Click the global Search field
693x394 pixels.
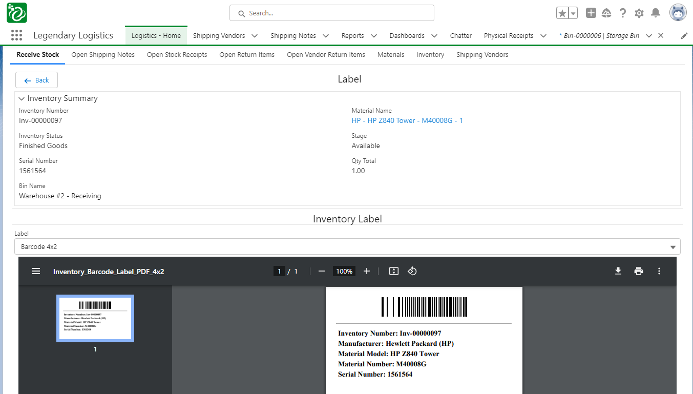[332, 13]
